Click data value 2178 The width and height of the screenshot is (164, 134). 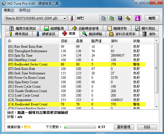114,78
